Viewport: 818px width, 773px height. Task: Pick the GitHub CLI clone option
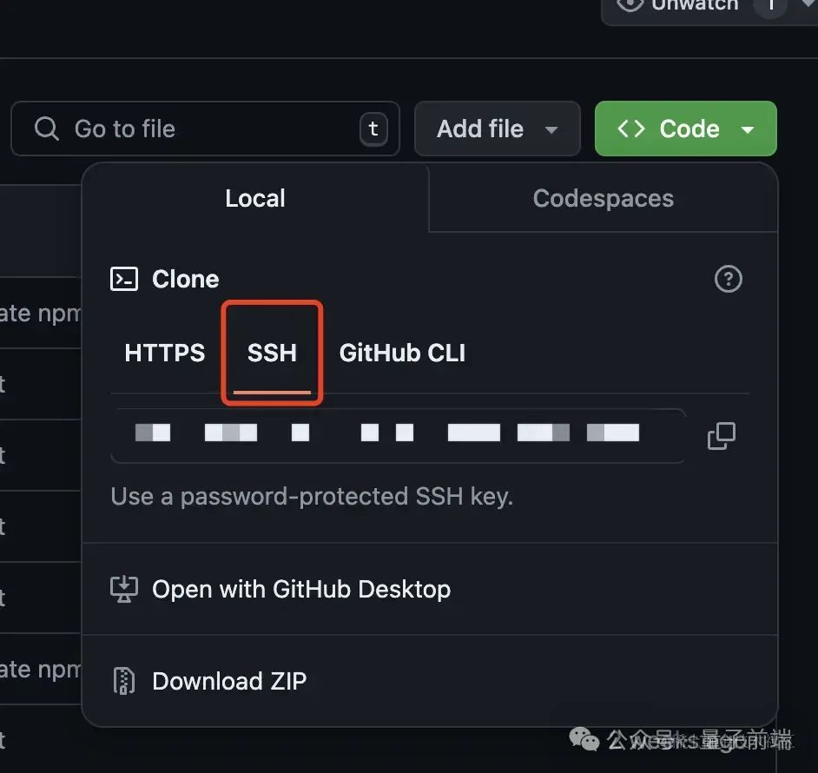click(402, 353)
